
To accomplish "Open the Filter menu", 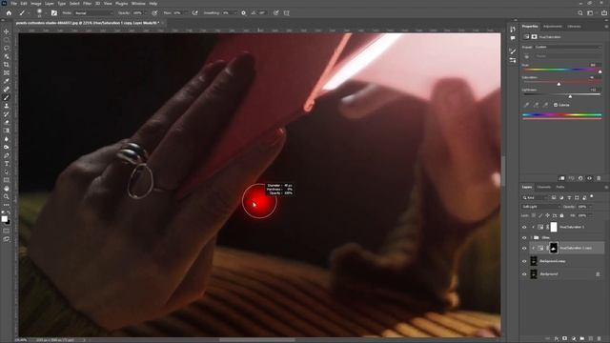I will click(x=87, y=4).
